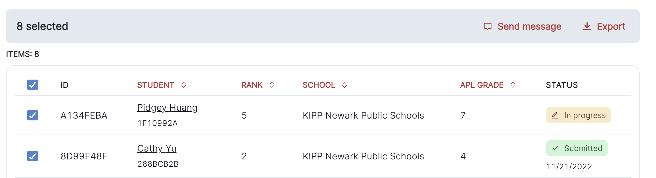This screenshot has height=178, width=656.
Task: Click the checkmark icon in Submitted badge
Action: point(555,148)
